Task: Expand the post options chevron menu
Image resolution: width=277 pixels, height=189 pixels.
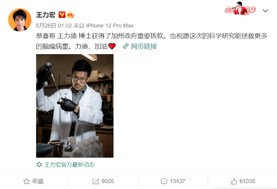Action: 265,11
